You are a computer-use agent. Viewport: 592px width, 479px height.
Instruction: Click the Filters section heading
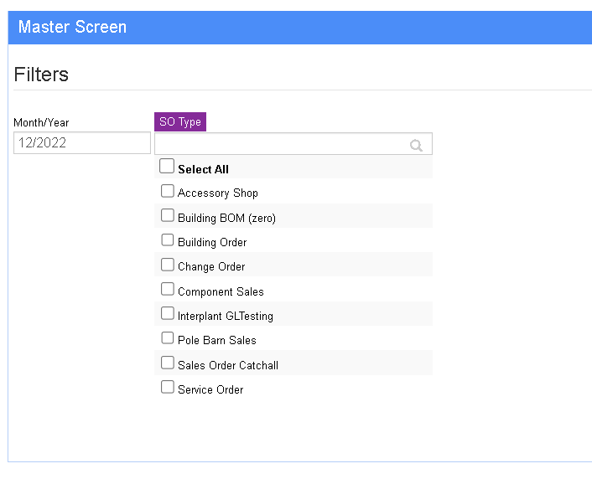[41, 75]
